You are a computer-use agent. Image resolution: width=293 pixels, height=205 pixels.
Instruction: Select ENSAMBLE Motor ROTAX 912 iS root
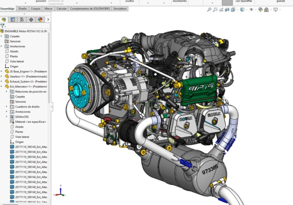[x=24, y=31]
